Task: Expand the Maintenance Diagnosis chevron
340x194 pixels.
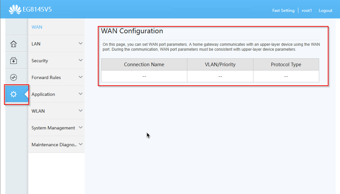Action: point(80,144)
